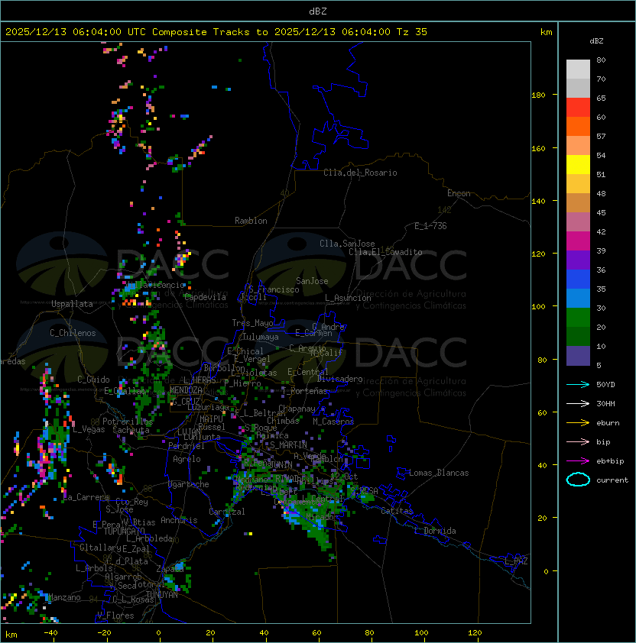This screenshot has height=643, width=636.
Task: Pick the purple swatch between 39 and 36 dBZ
Action: (578, 260)
